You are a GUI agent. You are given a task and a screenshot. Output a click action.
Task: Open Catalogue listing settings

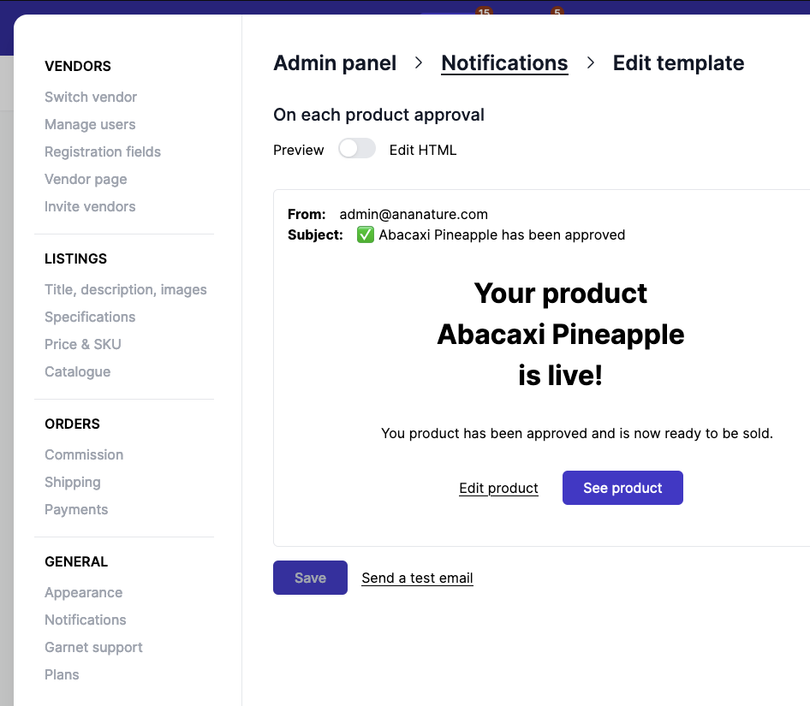(x=77, y=371)
